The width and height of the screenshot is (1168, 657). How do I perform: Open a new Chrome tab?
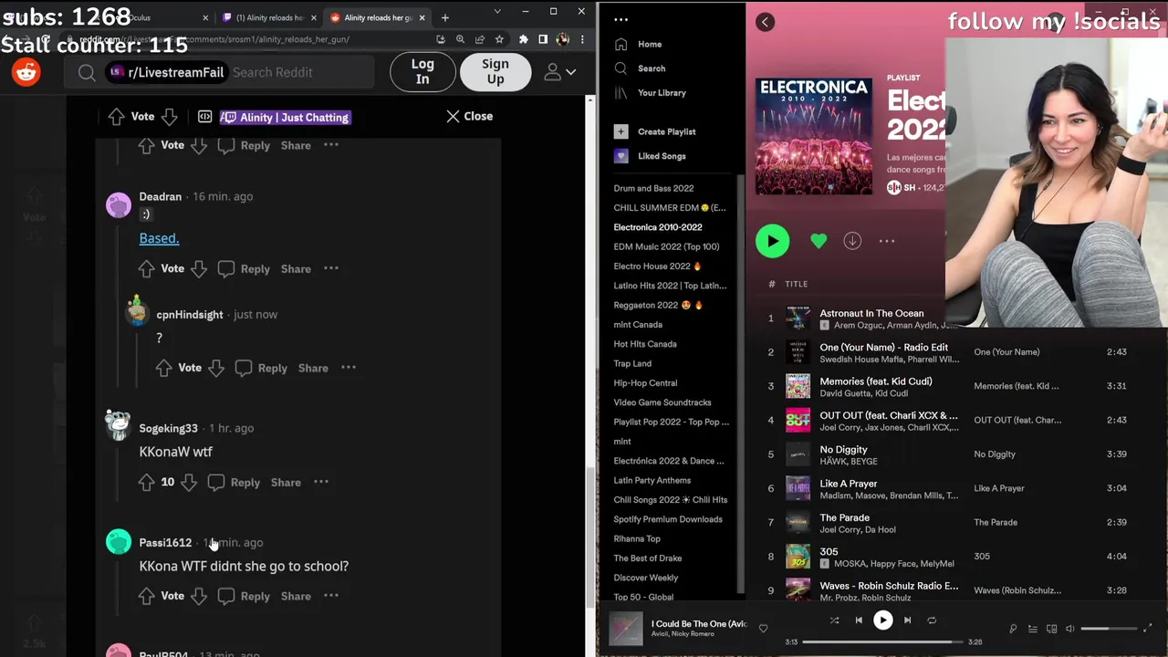click(445, 17)
